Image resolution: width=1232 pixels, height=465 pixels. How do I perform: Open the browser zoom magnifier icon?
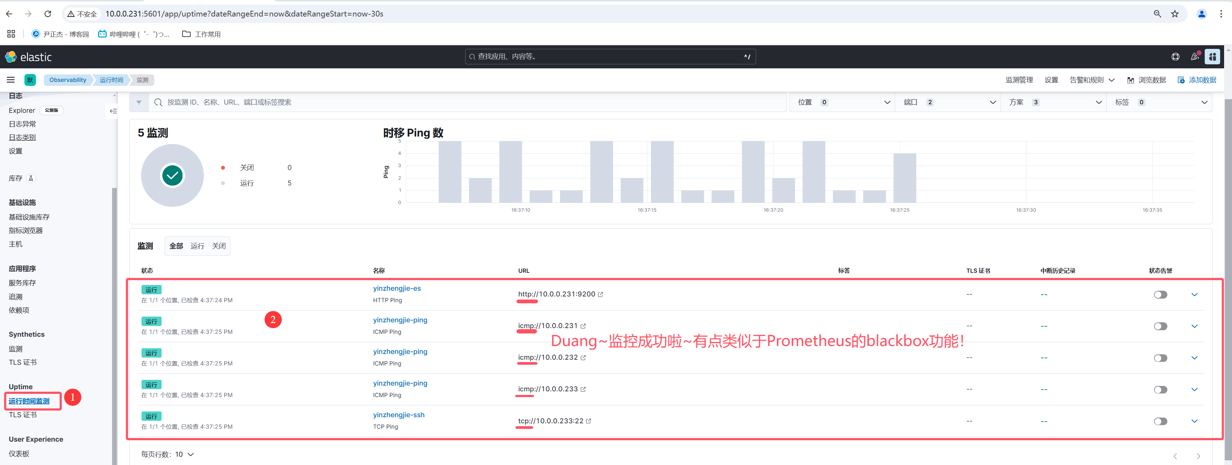click(1157, 14)
